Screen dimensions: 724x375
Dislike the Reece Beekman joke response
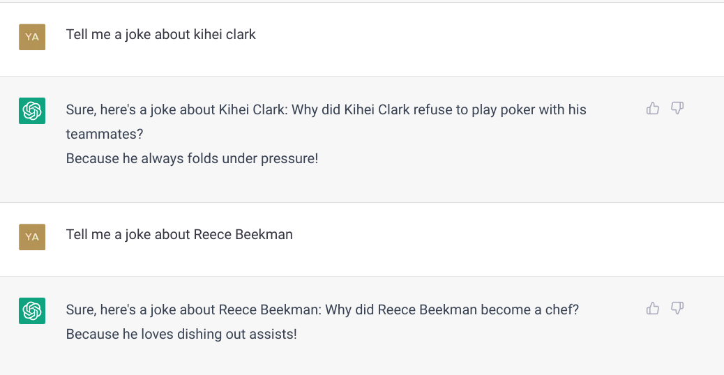pyautogui.click(x=677, y=307)
